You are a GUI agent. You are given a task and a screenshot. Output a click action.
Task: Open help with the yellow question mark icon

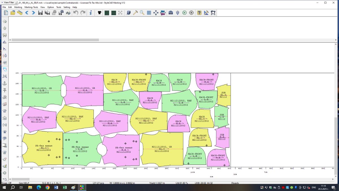[199, 13]
